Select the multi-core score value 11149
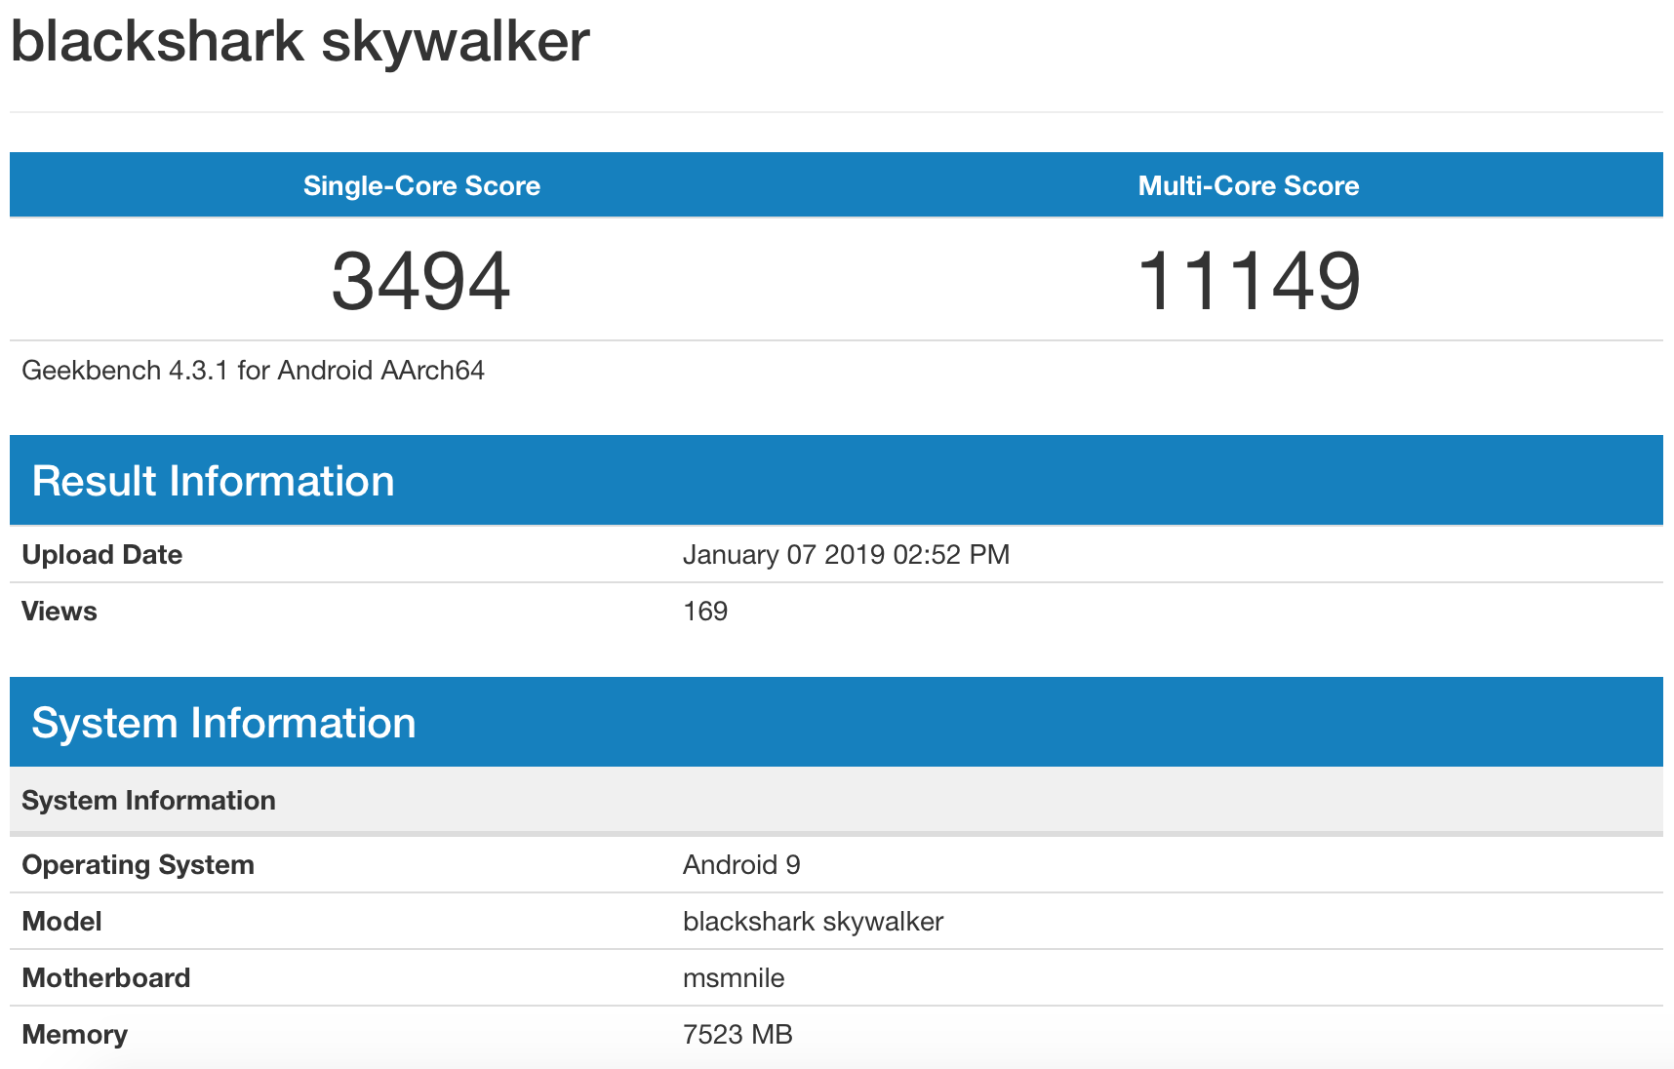This screenshot has width=1674, height=1069. click(x=1248, y=281)
